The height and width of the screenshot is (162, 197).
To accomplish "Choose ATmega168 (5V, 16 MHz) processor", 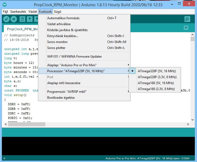I will (155, 83).
